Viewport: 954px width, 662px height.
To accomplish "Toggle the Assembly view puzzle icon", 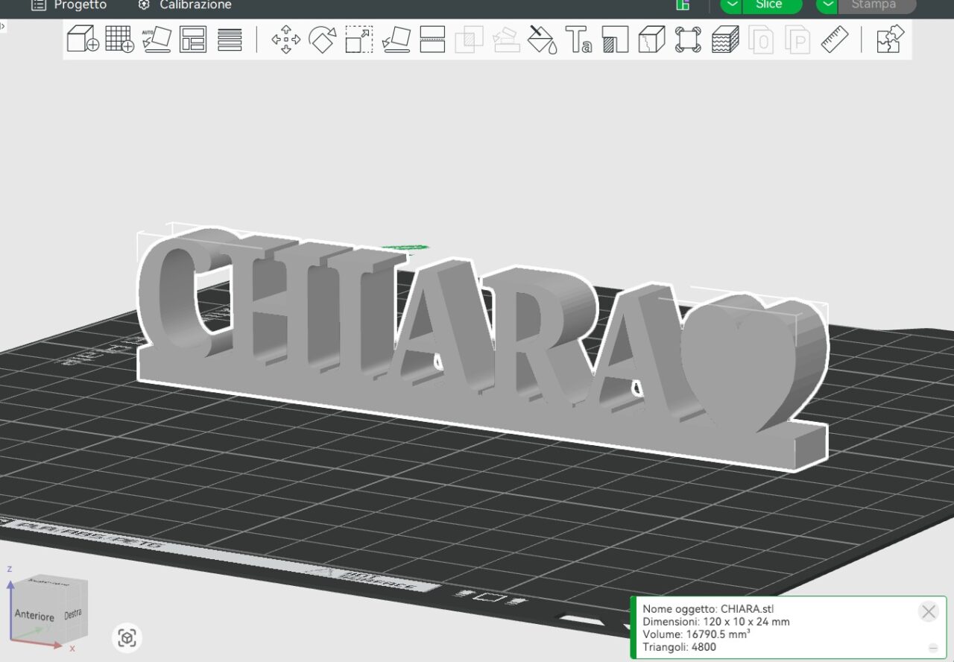I will pos(890,39).
